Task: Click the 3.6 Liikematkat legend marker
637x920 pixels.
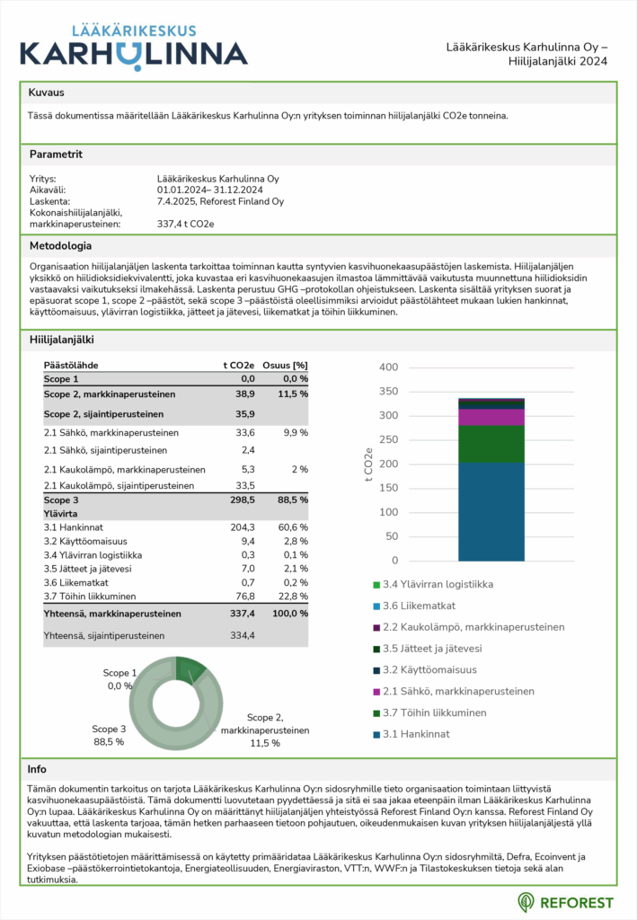Action: click(x=375, y=606)
